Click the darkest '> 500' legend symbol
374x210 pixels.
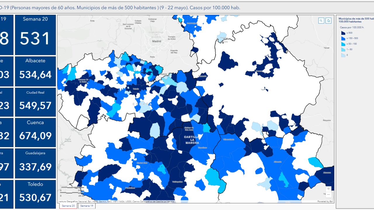(343, 33)
